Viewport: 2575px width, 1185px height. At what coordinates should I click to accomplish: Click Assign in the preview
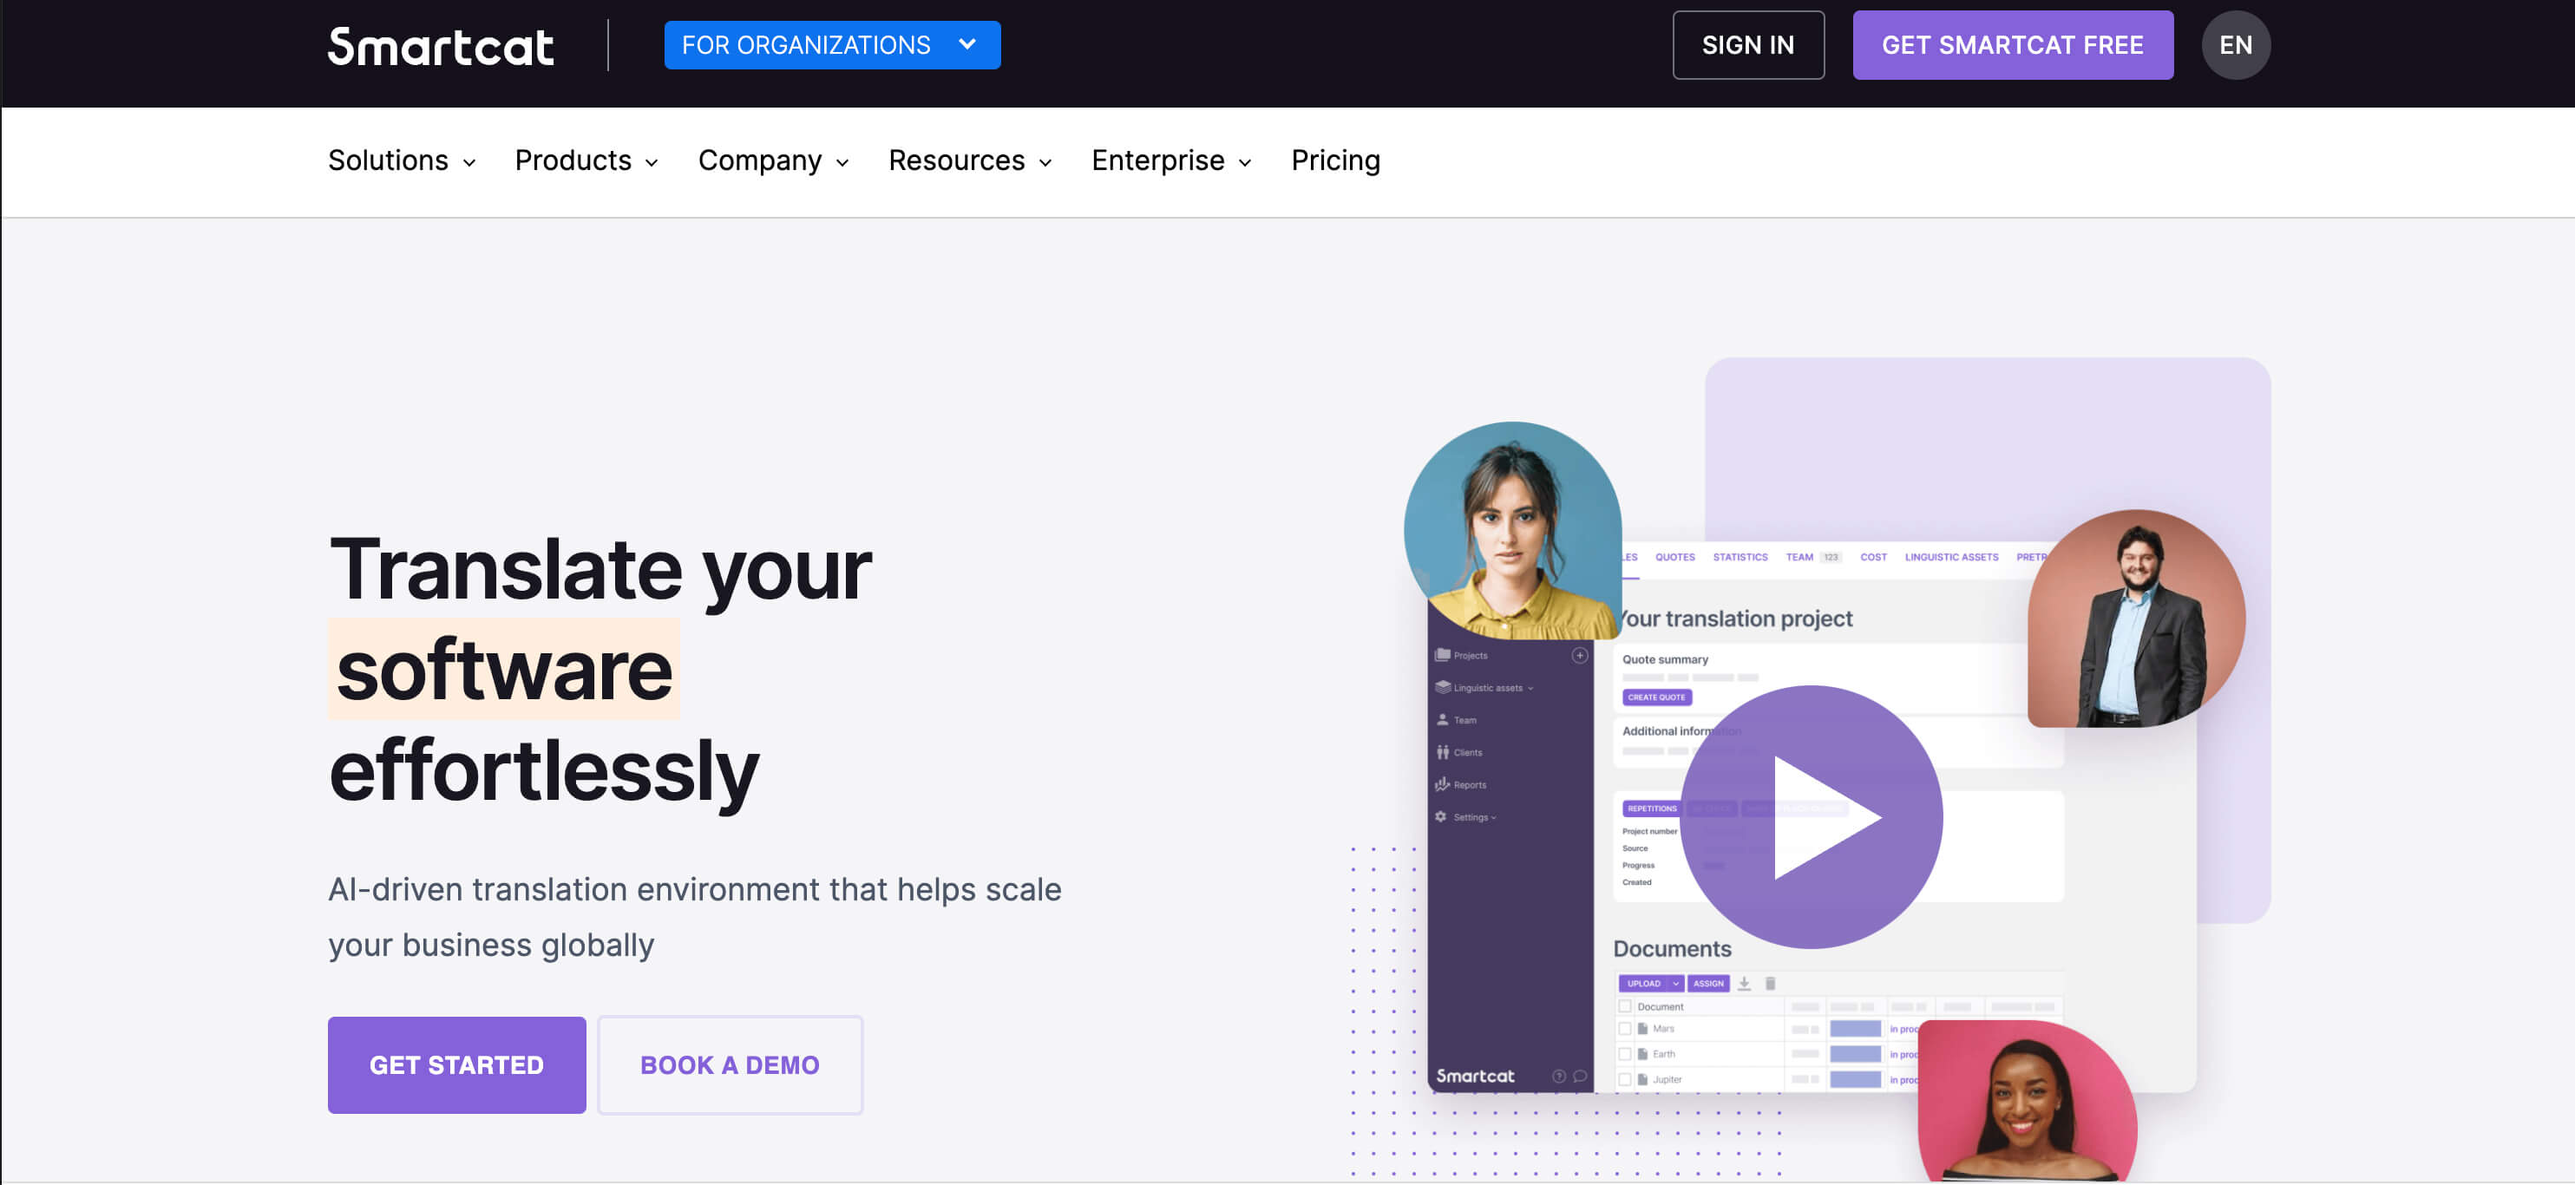click(1708, 983)
